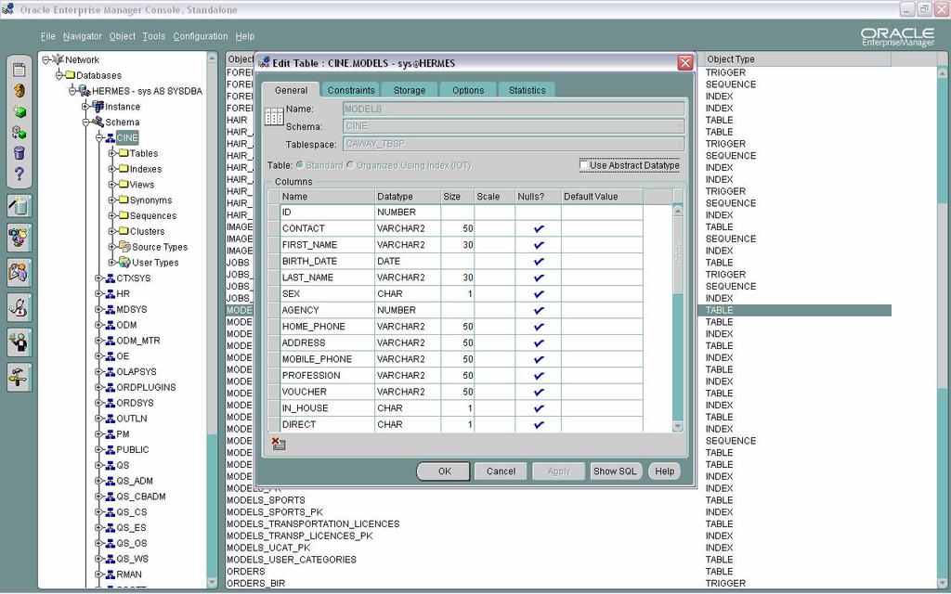The width and height of the screenshot is (951, 594).
Task: Toggle Nulls checkmark for CONTACT column
Action: (x=539, y=228)
